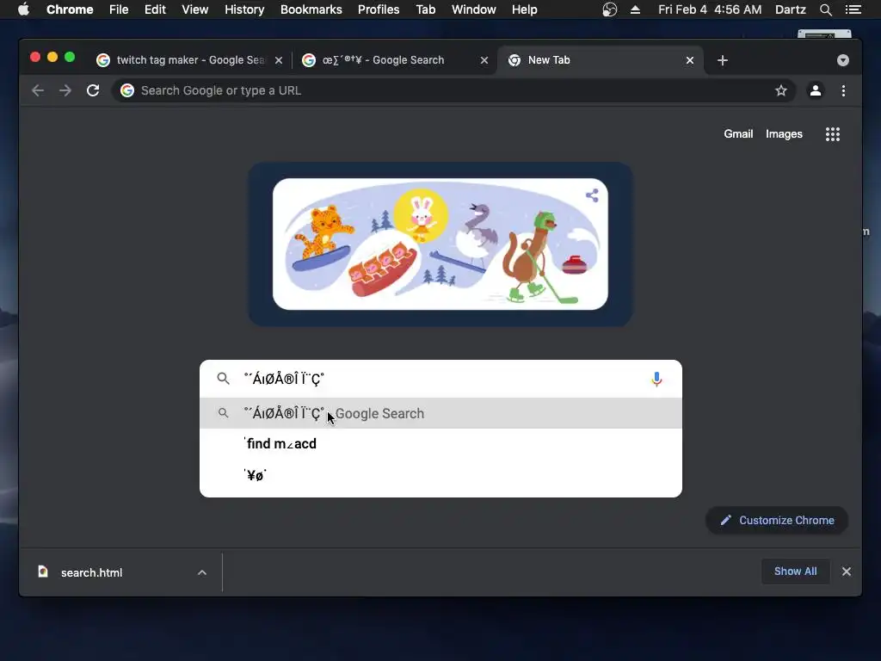Click the globe status icon in menu bar

click(x=610, y=9)
